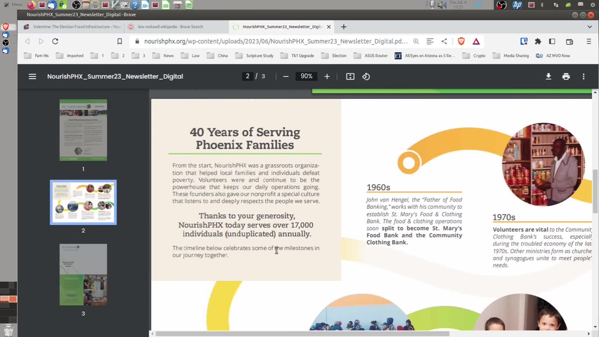Switch to lew rockwell wikipedia tab

tap(175, 27)
